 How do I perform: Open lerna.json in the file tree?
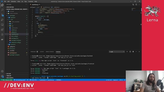click(13, 49)
